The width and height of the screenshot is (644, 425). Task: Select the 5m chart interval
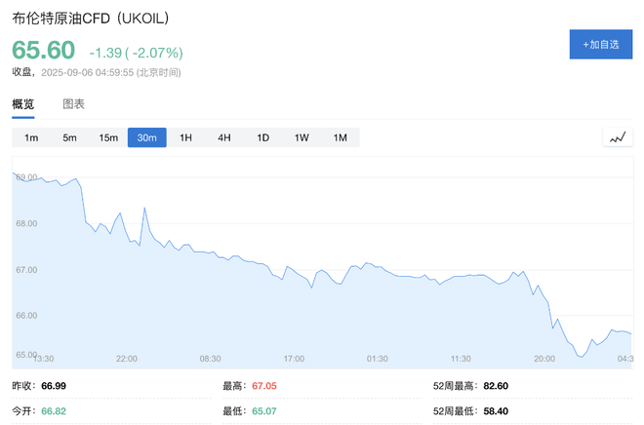tap(69, 137)
